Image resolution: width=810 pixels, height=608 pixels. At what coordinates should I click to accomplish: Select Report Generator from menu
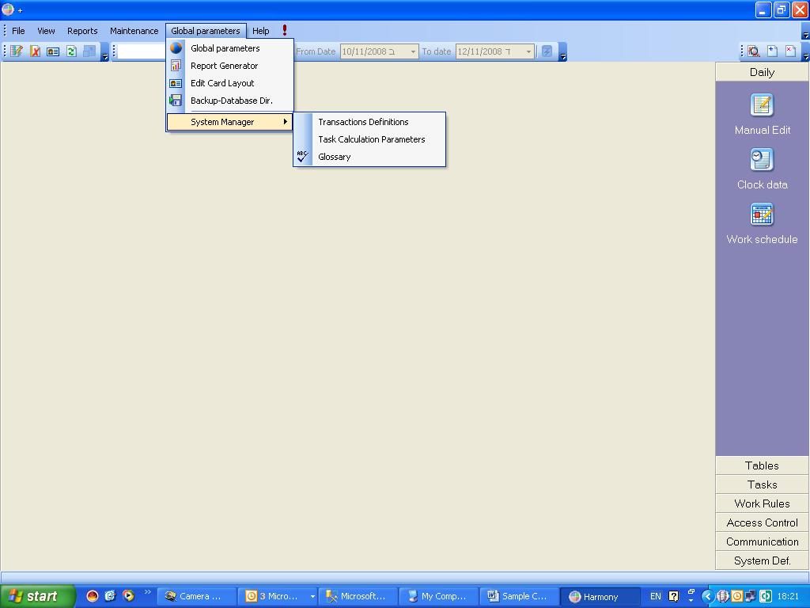point(224,66)
